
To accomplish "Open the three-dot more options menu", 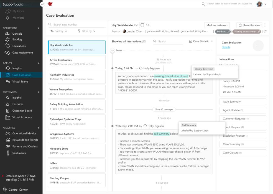I will pos(265,25).
